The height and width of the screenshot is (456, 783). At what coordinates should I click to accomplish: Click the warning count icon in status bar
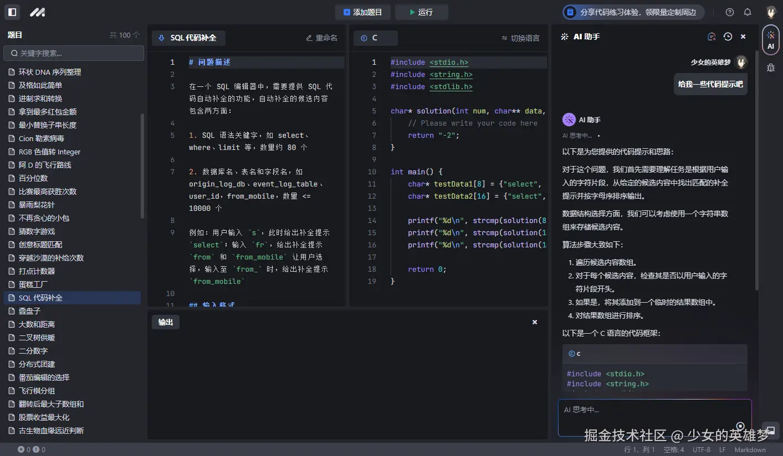click(36, 450)
